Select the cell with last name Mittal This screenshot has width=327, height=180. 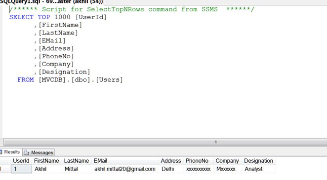click(x=77, y=169)
